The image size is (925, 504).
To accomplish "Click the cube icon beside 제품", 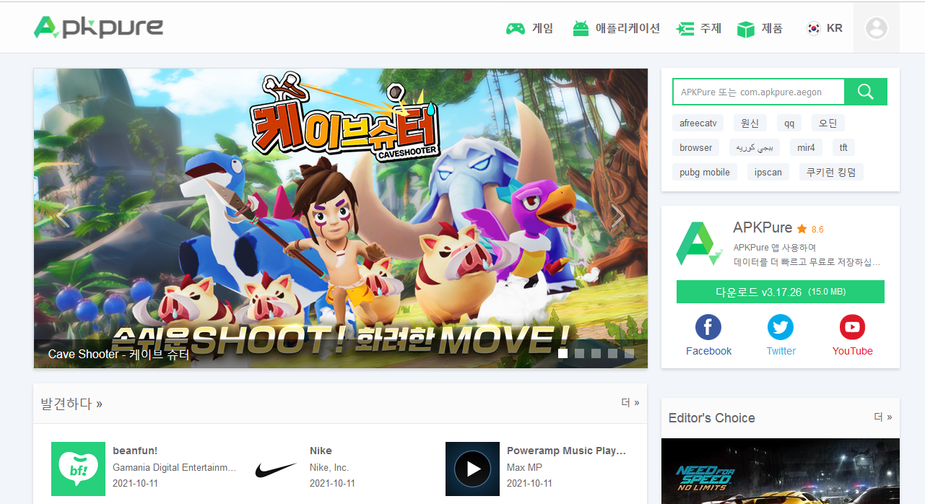I will [x=745, y=29].
